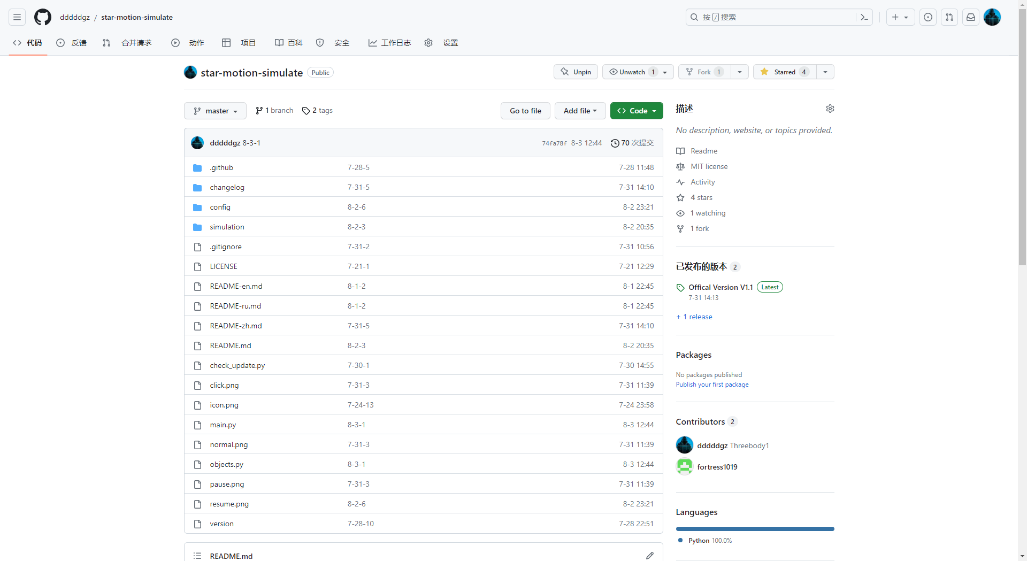Open the hamburger navigation menu
Screen dimensions: 1027x561
17,17
